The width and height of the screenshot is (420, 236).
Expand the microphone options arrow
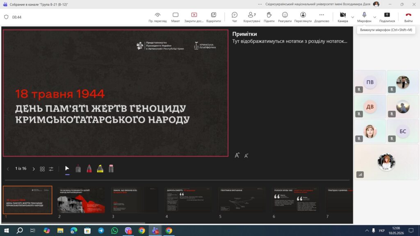coord(374,17)
